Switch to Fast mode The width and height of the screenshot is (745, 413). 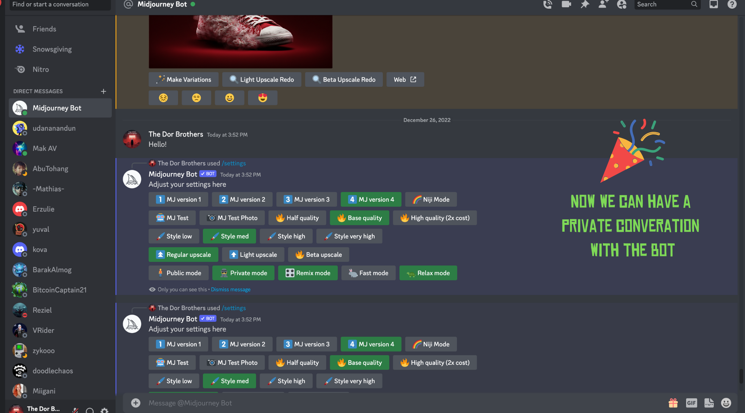click(368, 273)
